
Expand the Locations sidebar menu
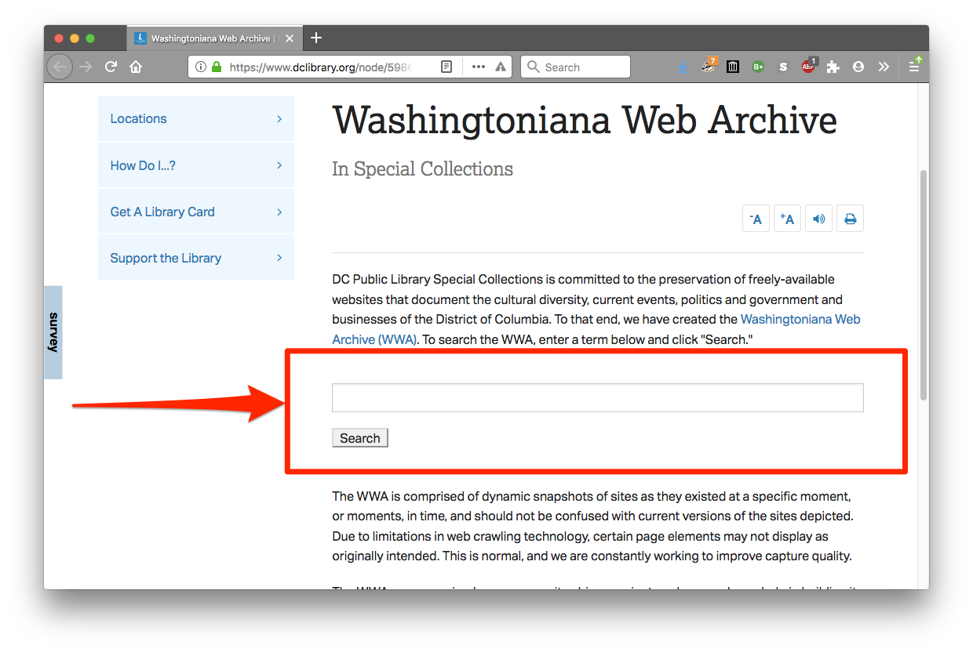coord(196,119)
